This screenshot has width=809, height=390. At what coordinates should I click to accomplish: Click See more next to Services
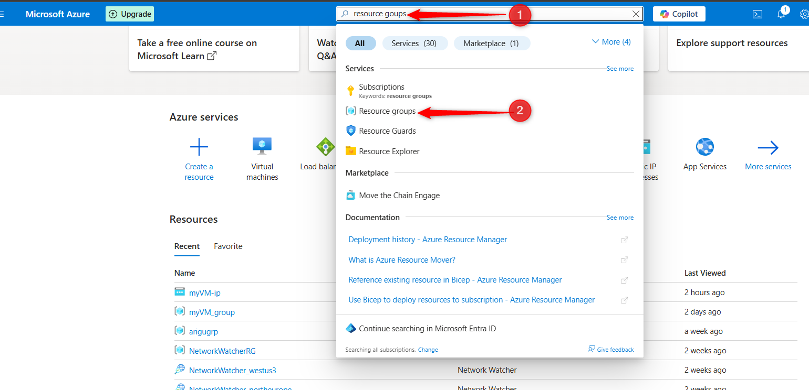click(x=620, y=69)
